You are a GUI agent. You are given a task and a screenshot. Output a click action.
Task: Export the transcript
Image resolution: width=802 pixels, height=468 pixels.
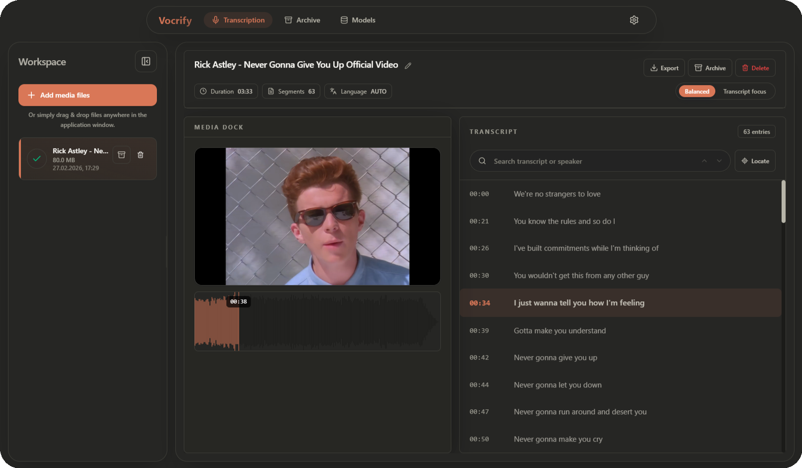tap(664, 68)
